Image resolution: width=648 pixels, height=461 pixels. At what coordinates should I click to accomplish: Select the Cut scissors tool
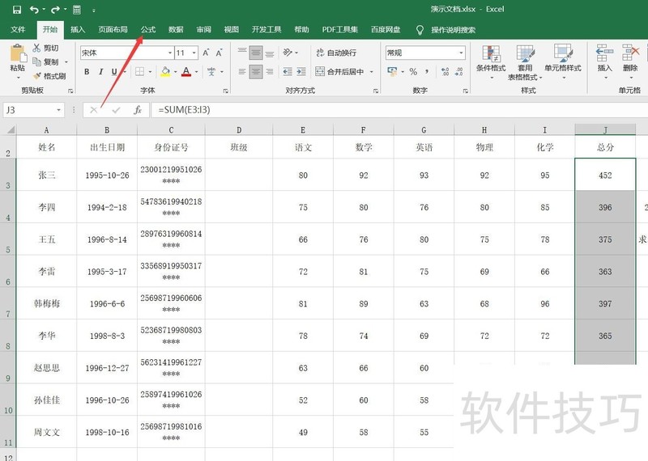coord(37,49)
